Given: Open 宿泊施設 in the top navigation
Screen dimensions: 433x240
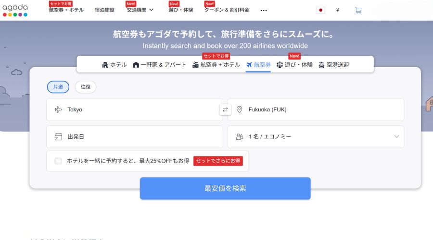Looking at the screenshot, I should coord(104,10).
